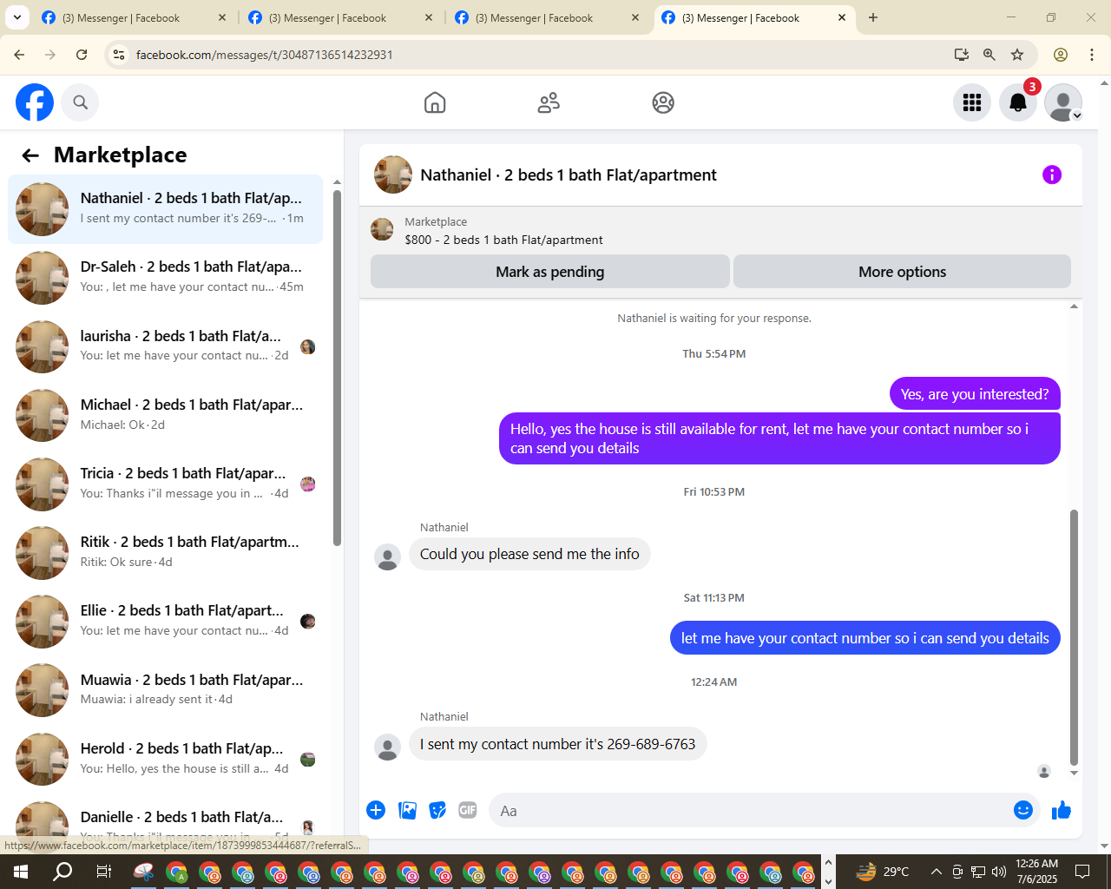Open the taskbar clock 12:26 AM
1111x889 pixels.
coord(1036,872)
